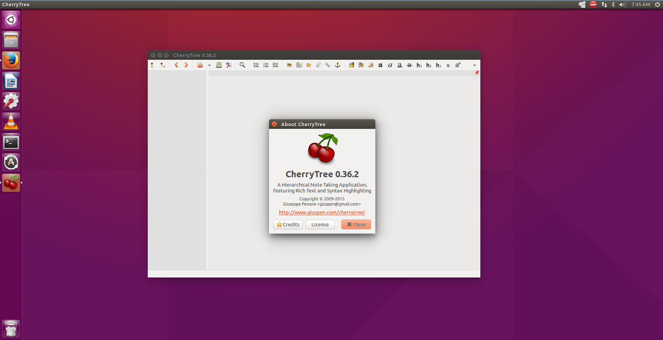This screenshot has width=663, height=340.
Task: Toggle small text formatting
Action: [x=448, y=65]
